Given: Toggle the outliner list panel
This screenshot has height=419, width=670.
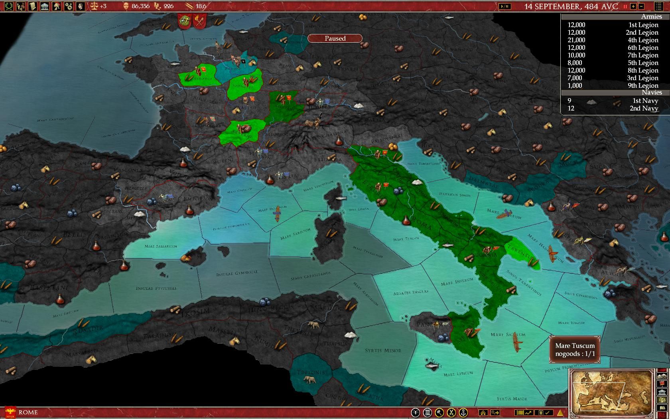Looking at the screenshot, I should [659, 6].
